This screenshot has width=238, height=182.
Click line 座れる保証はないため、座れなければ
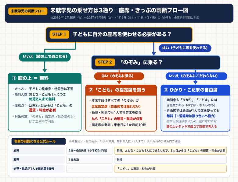(192, 121)
